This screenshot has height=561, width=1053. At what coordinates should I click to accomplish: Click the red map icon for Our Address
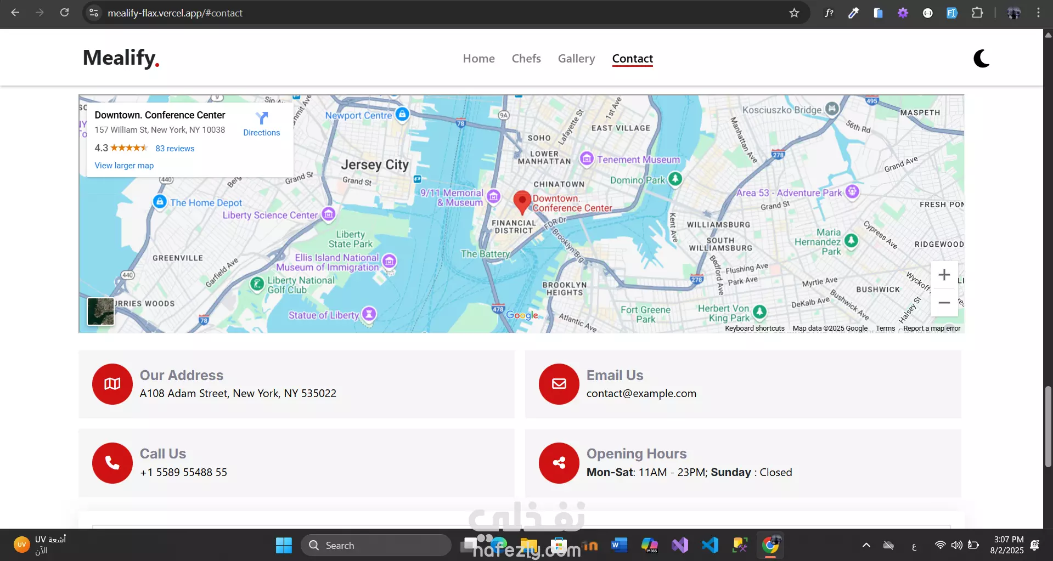(112, 384)
